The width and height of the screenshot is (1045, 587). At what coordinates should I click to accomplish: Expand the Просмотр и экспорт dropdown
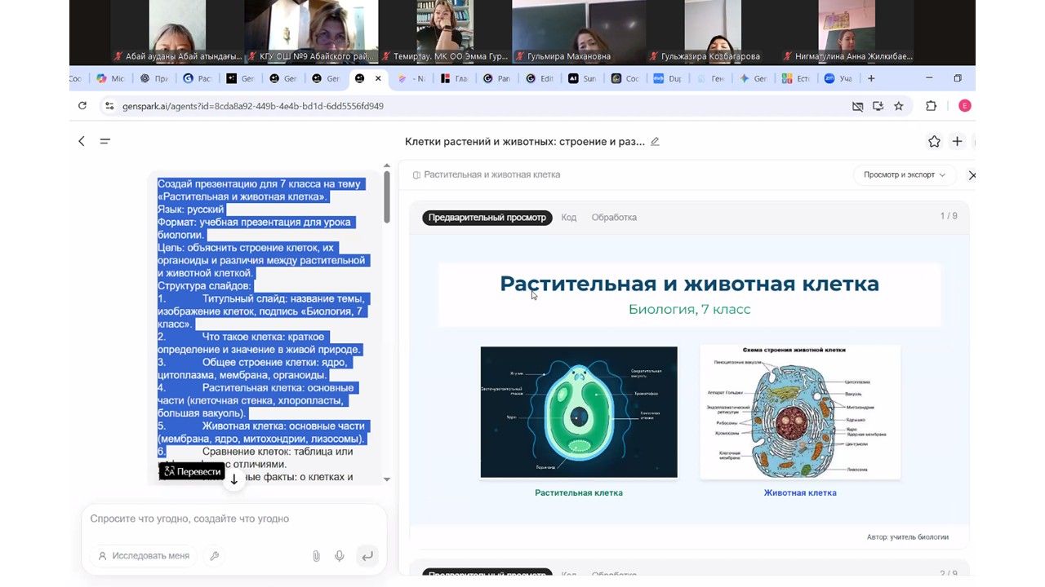tap(904, 174)
